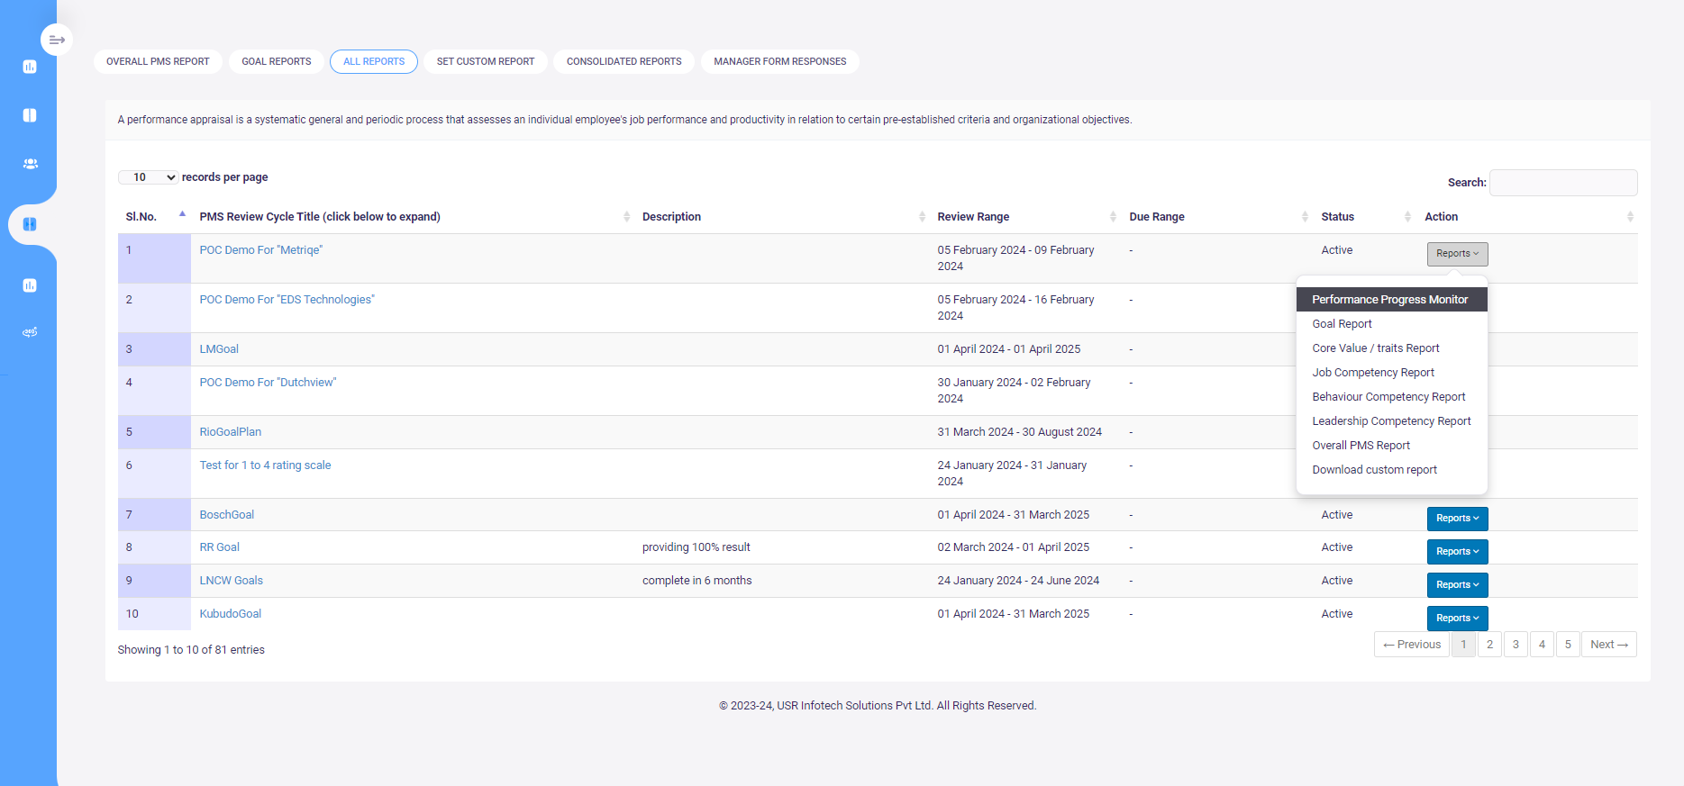Viewport: 1684px width, 786px height.
Task: Select Overall PMS Report entry
Action: tap(1391, 446)
